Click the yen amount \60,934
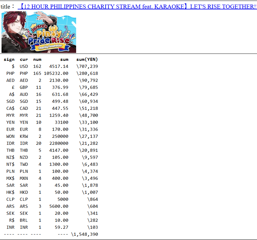 click(x=89, y=101)
